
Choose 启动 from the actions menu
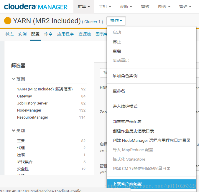click(152, 32)
